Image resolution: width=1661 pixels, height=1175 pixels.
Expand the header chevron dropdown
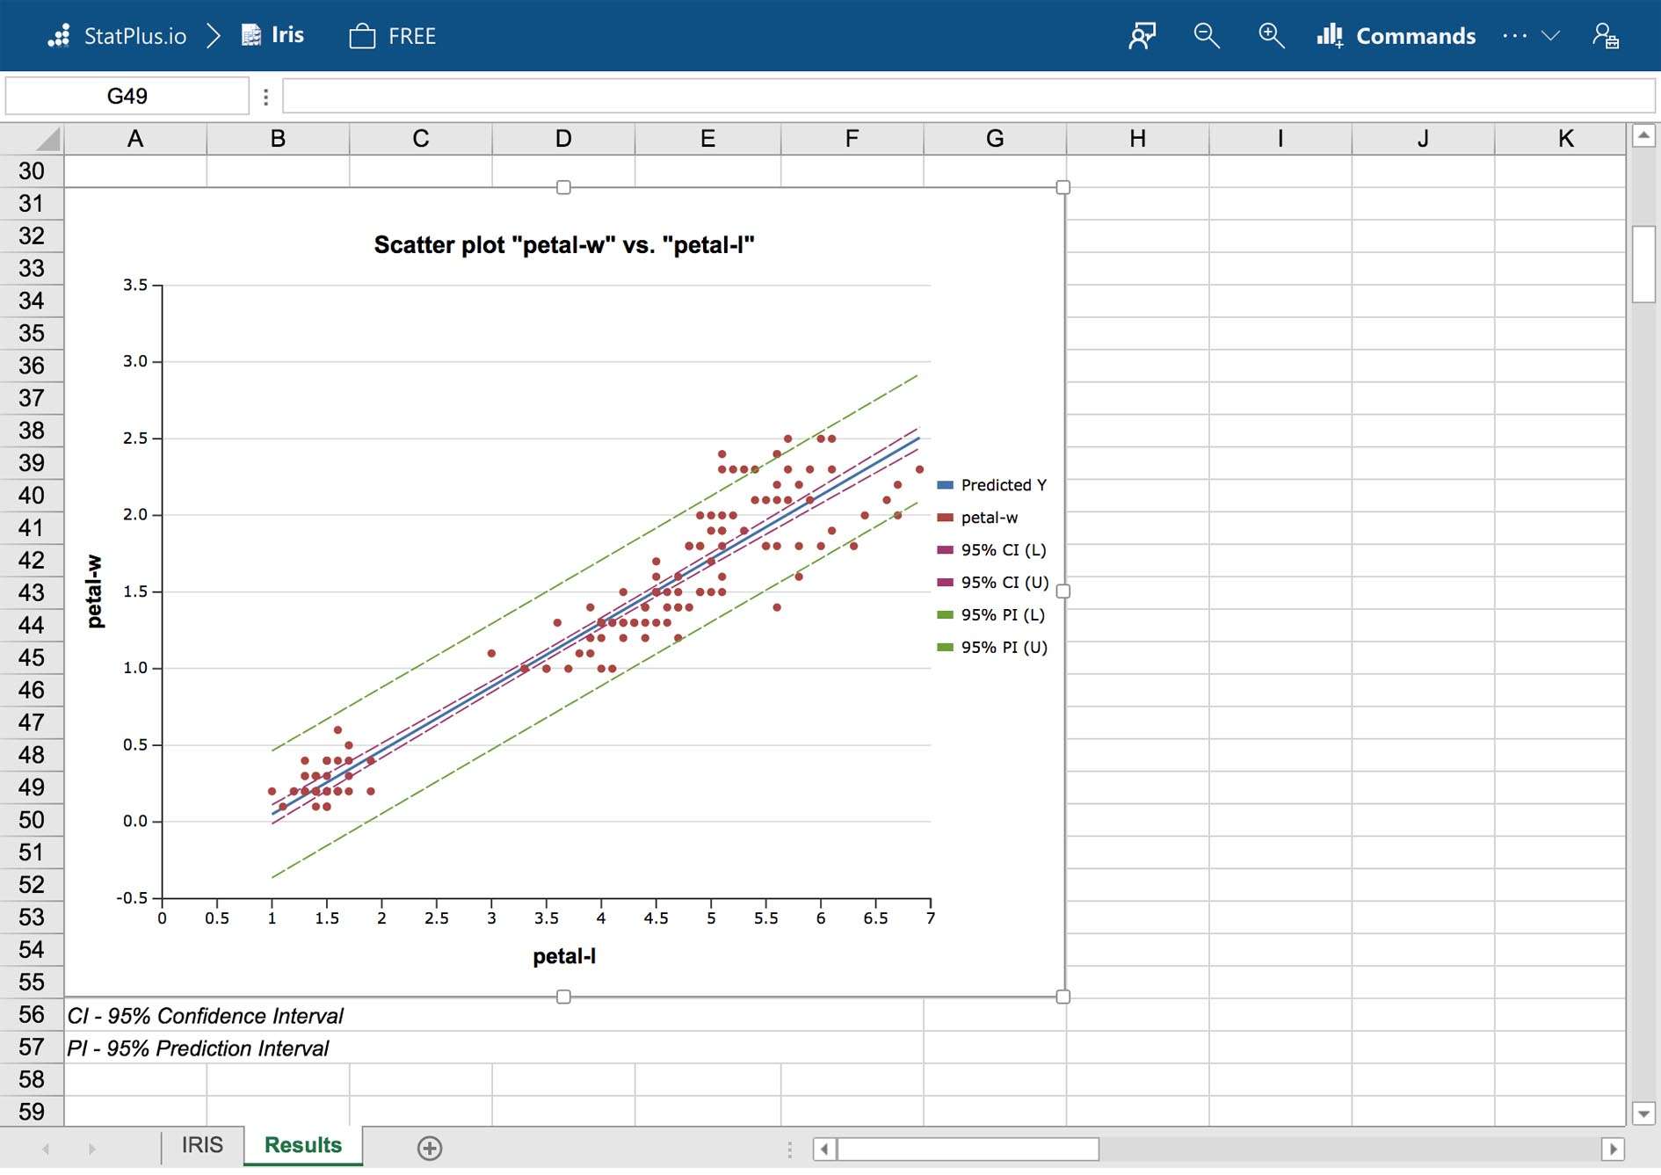(1551, 36)
